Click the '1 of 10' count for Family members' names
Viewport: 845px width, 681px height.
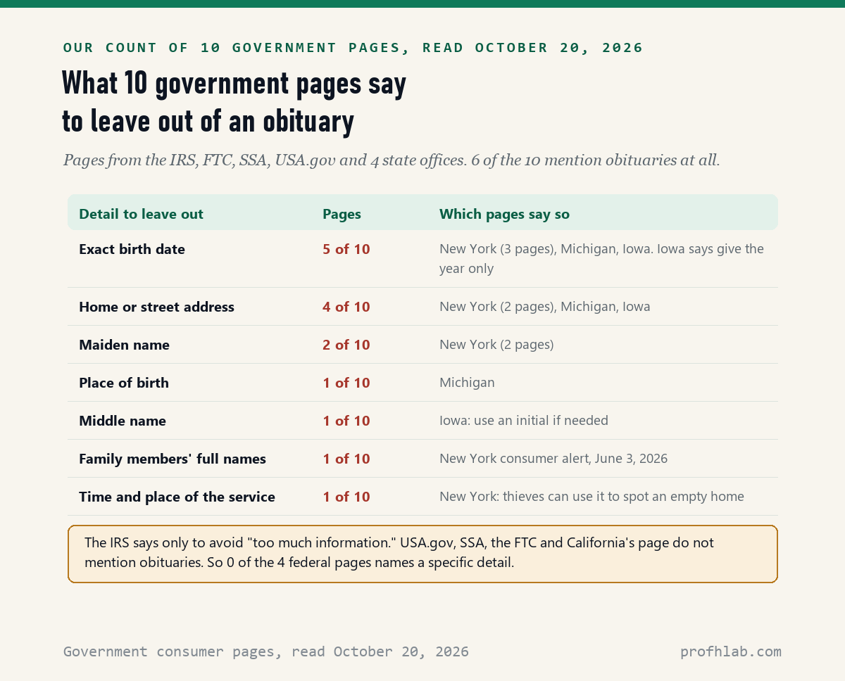tap(346, 459)
